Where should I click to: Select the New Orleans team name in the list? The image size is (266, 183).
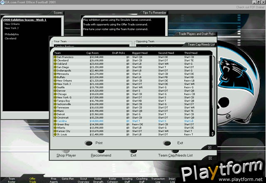coord(64,81)
